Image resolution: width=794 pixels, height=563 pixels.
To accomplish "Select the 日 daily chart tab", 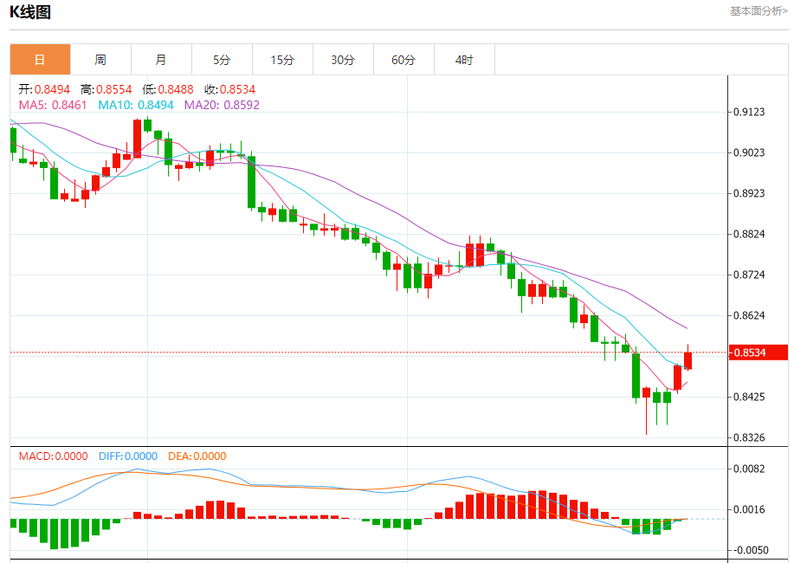I will click(40, 60).
